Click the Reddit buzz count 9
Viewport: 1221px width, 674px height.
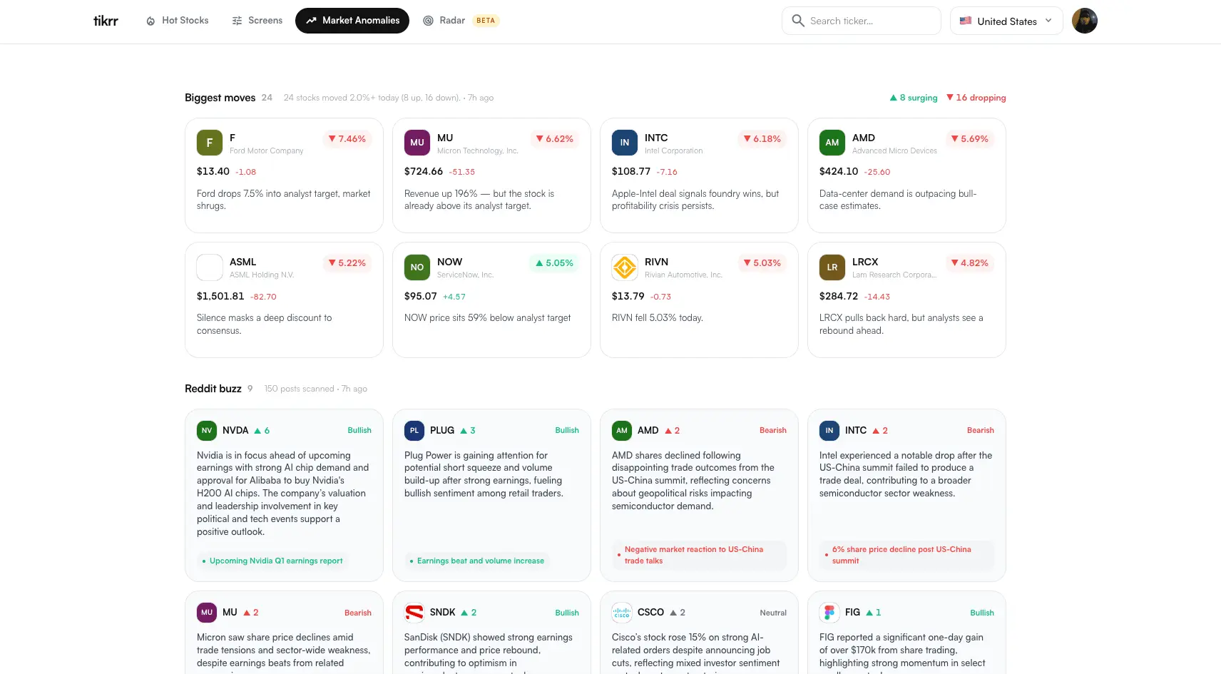tap(250, 389)
